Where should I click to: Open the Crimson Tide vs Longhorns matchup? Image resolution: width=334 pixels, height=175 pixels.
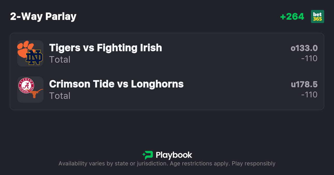(x=116, y=84)
